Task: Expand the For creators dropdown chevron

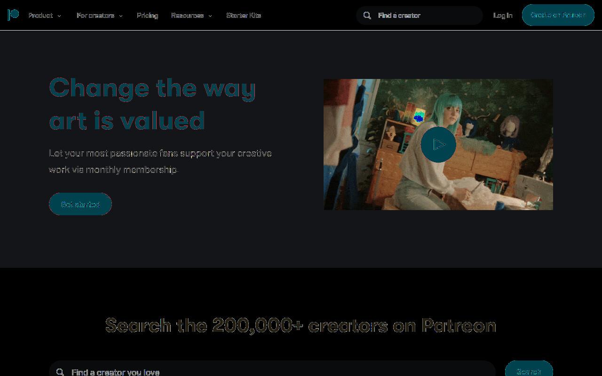Action: [121, 16]
